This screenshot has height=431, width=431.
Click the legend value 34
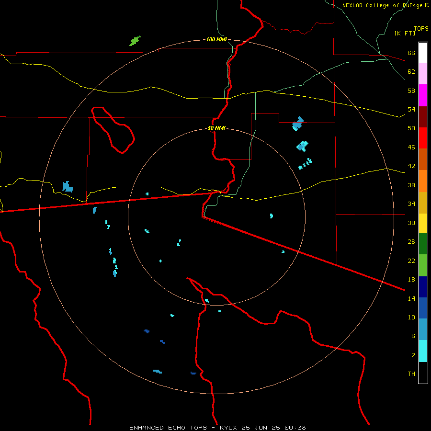click(x=411, y=204)
